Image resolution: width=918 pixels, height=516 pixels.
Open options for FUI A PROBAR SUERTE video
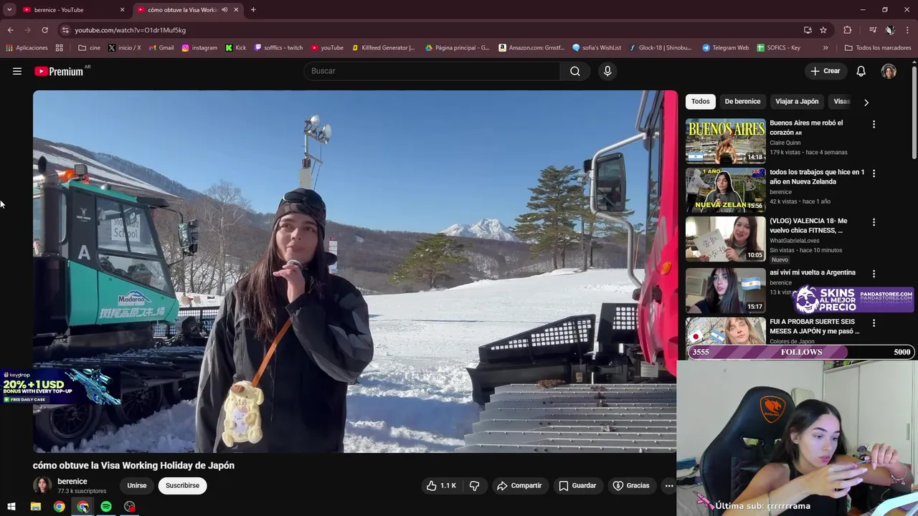click(874, 323)
